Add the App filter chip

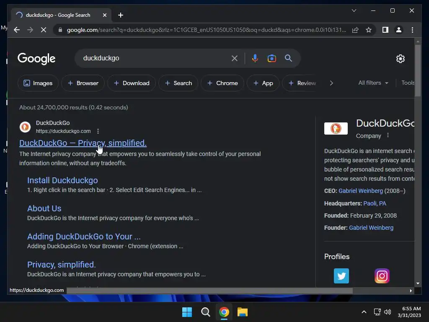click(x=263, y=83)
